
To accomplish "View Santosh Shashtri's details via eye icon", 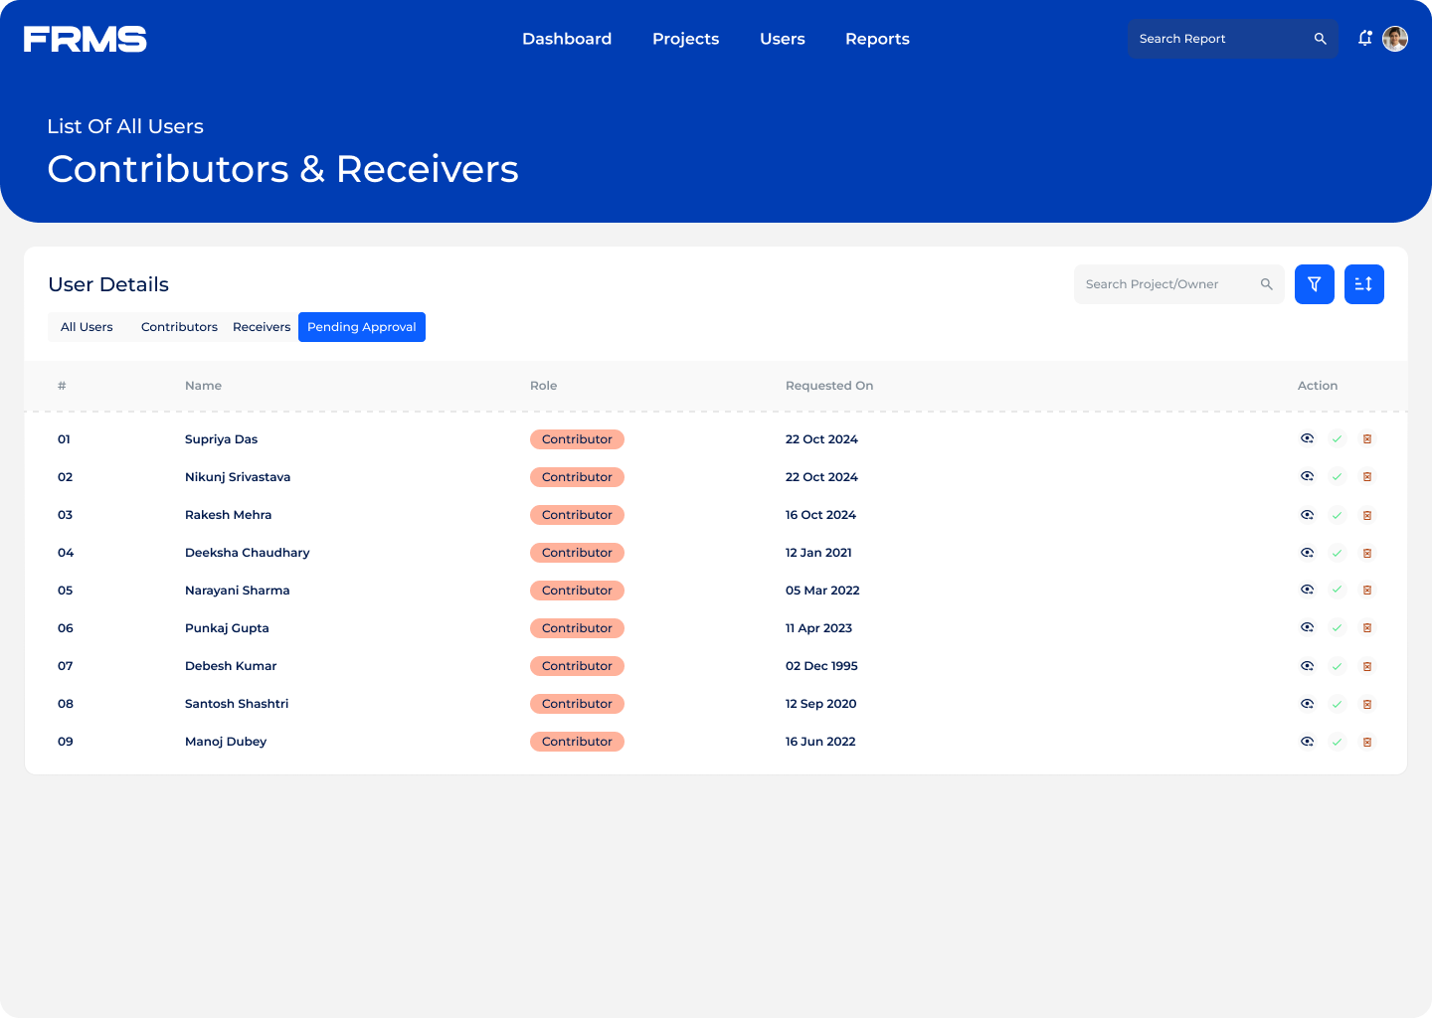I will 1307,704.
